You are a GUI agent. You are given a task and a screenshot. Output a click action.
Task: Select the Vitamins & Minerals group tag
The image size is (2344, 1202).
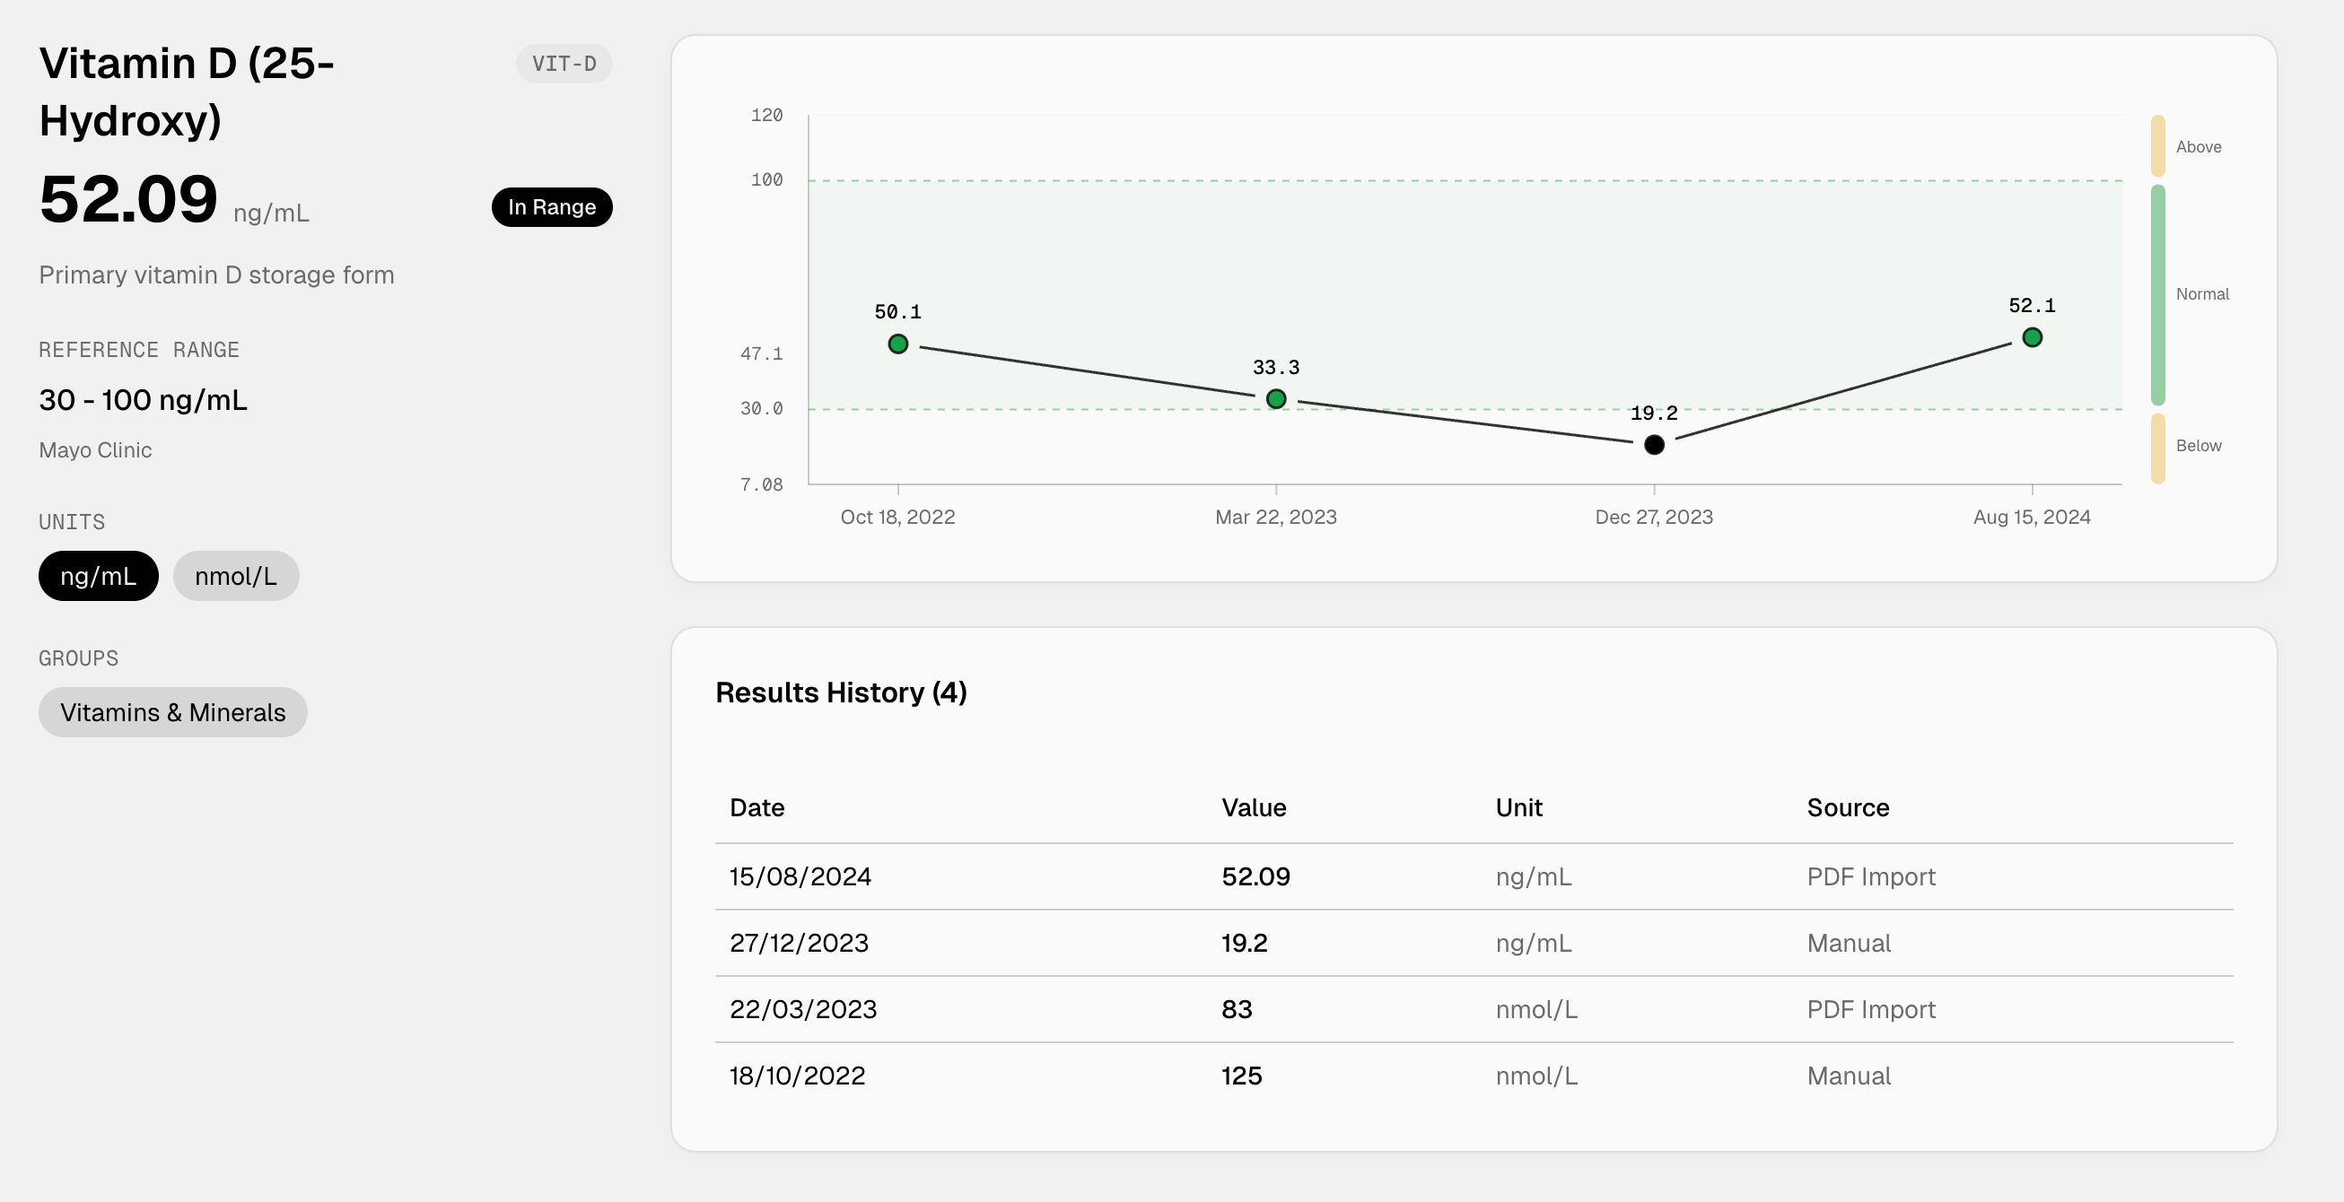173,712
